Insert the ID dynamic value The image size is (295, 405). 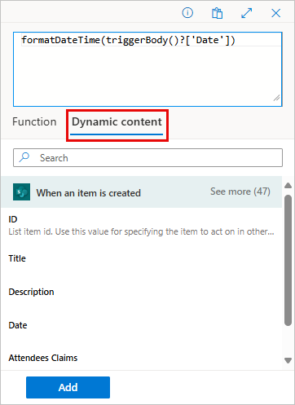[141, 226]
